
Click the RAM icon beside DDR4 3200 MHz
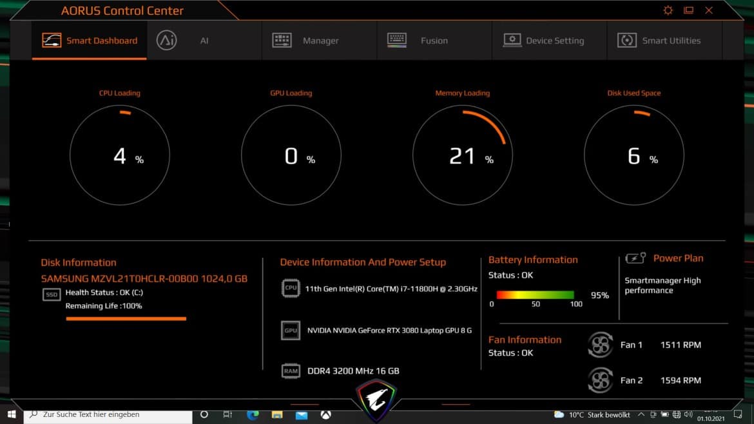click(291, 371)
